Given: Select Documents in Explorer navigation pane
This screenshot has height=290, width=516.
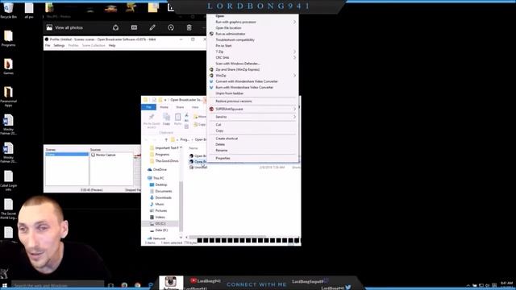Looking at the screenshot, I should pyautogui.click(x=161, y=191).
